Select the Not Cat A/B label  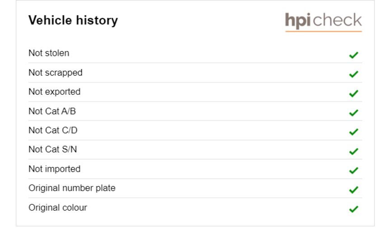(x=52, y=111)
